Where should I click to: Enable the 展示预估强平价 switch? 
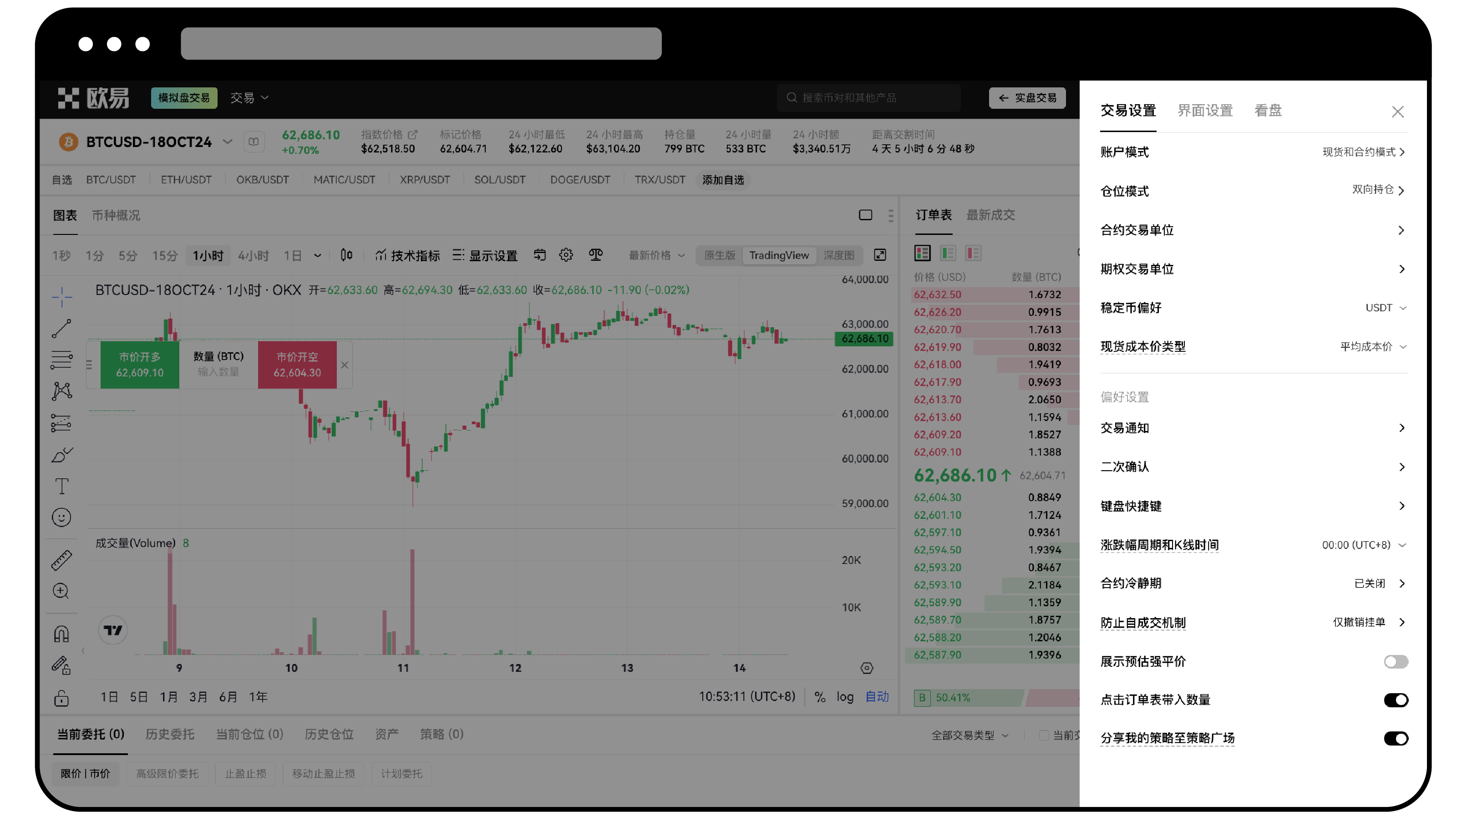1396,661
